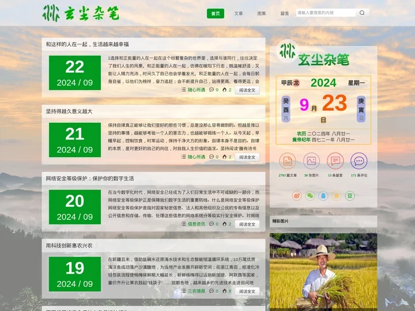The width and height of the screenshot is (415, 311).
Task: Click the flame views icon on the 20th article
Action: coord(224,223)
